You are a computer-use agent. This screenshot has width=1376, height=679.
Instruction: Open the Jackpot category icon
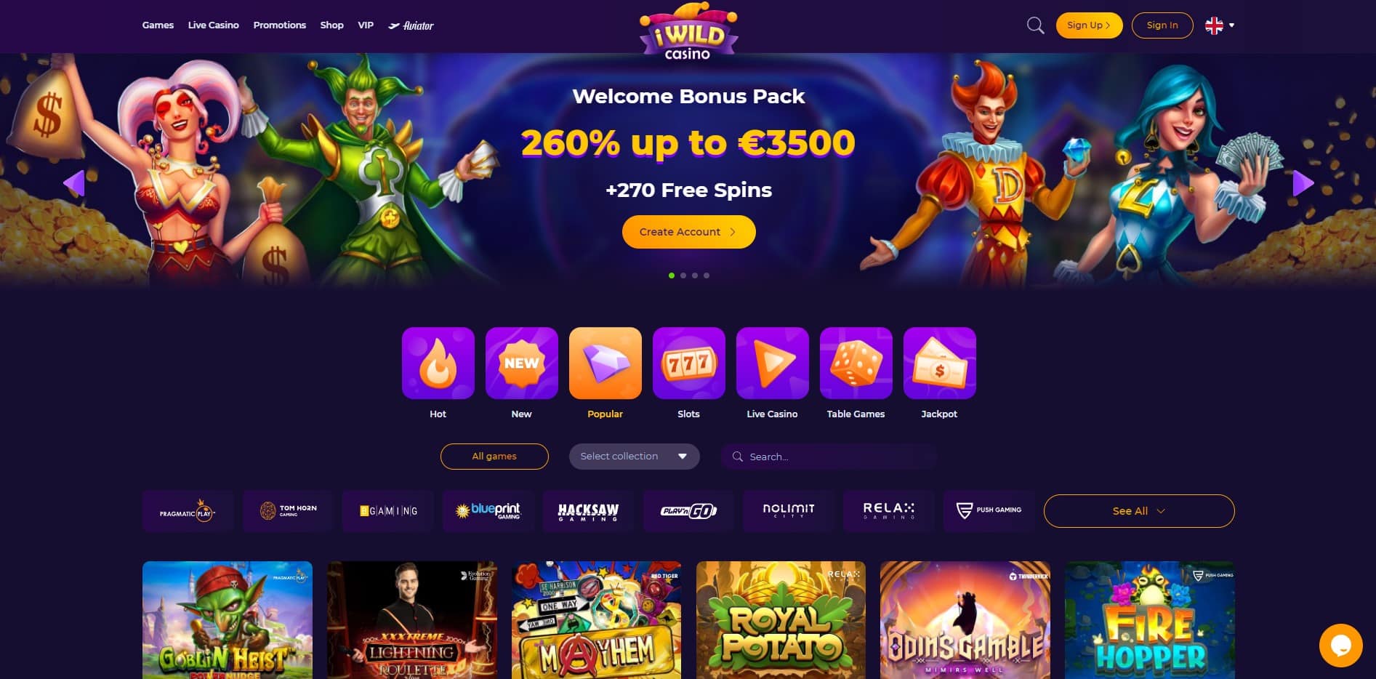[939, 363]
